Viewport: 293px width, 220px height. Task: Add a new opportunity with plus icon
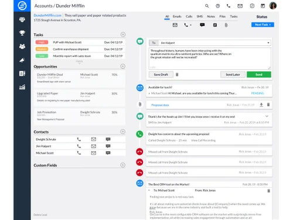click(122, 66)
